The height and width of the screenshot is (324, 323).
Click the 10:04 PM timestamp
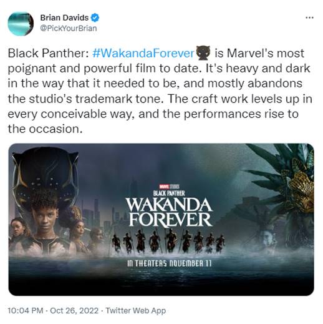click(x=26, y=310)
